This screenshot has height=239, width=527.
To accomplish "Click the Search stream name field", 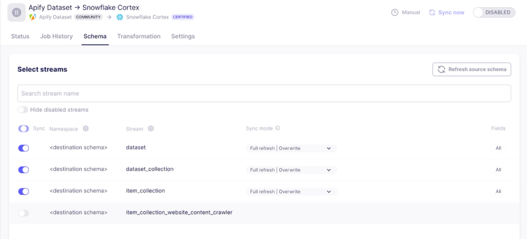I will click(264, 93).
